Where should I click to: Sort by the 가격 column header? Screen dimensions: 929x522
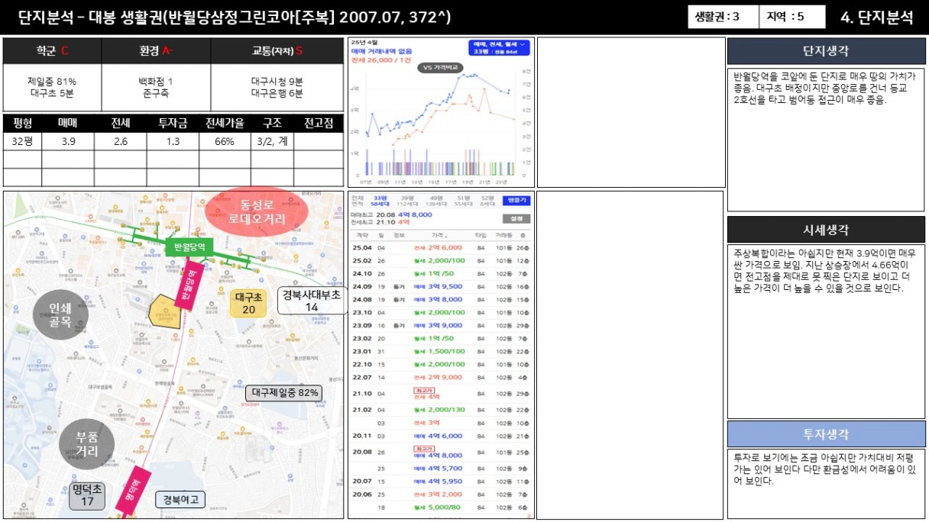coord(439,235)
